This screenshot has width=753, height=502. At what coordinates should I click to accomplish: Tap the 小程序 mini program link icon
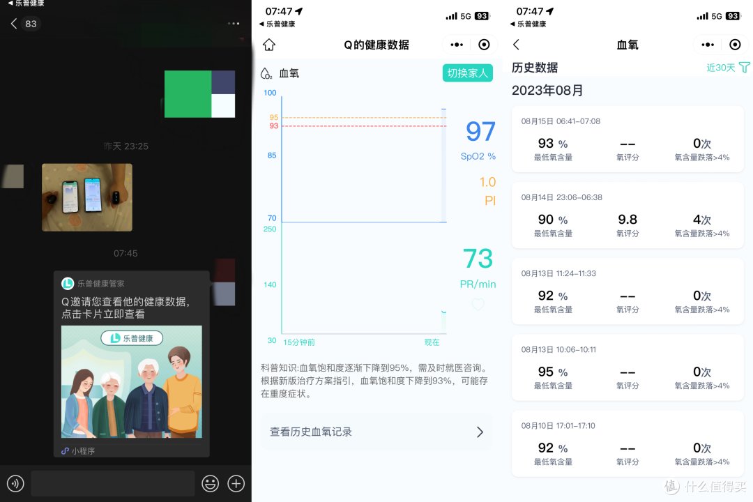66,450
